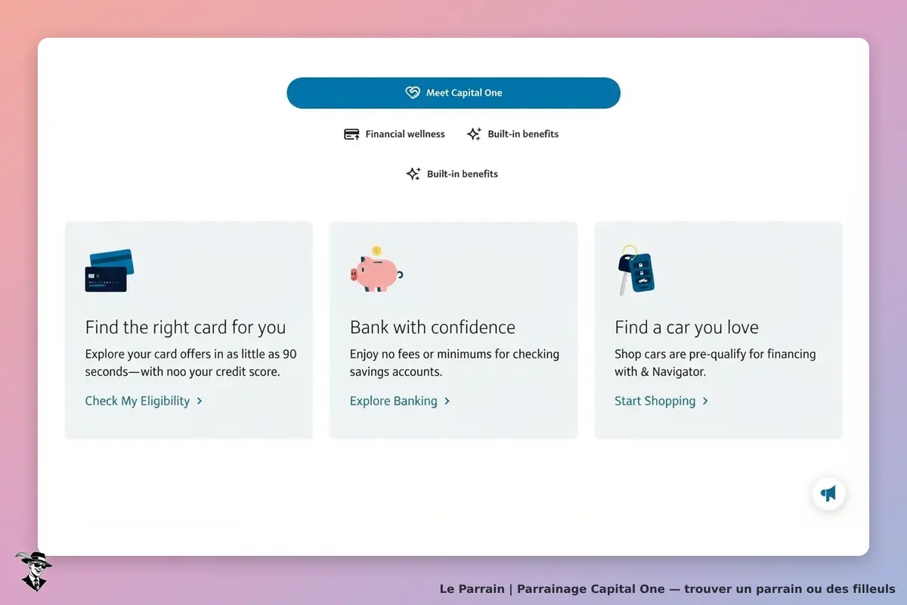This screenshot has width=907, height=605.
Task: Select the Built-in benefits tab on the second row
Action: (x=452, y=174)
